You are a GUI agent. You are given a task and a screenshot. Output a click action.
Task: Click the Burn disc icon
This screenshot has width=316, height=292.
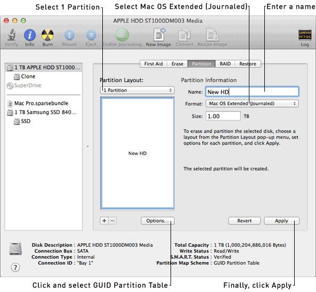pyautogui.click(x=47, y=35)
